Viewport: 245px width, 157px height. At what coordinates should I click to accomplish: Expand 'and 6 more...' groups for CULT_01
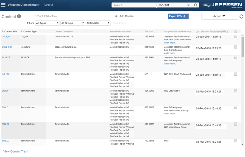[170, 43]
